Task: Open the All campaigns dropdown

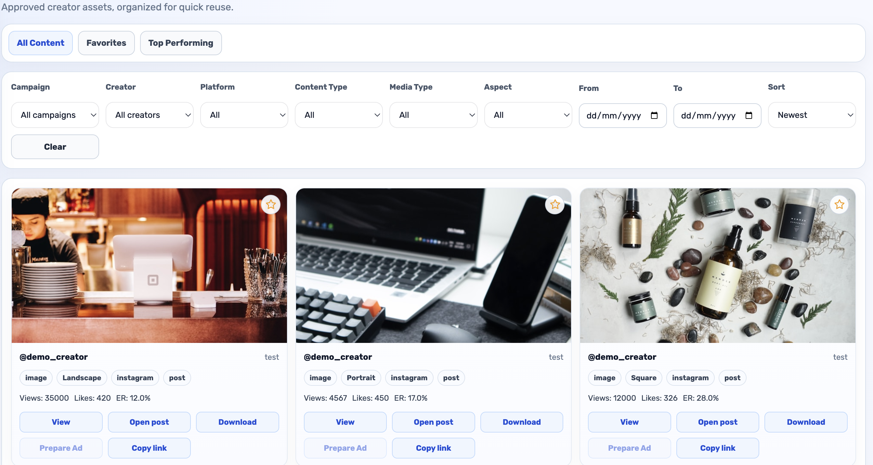Action: [x=55, y=115]
